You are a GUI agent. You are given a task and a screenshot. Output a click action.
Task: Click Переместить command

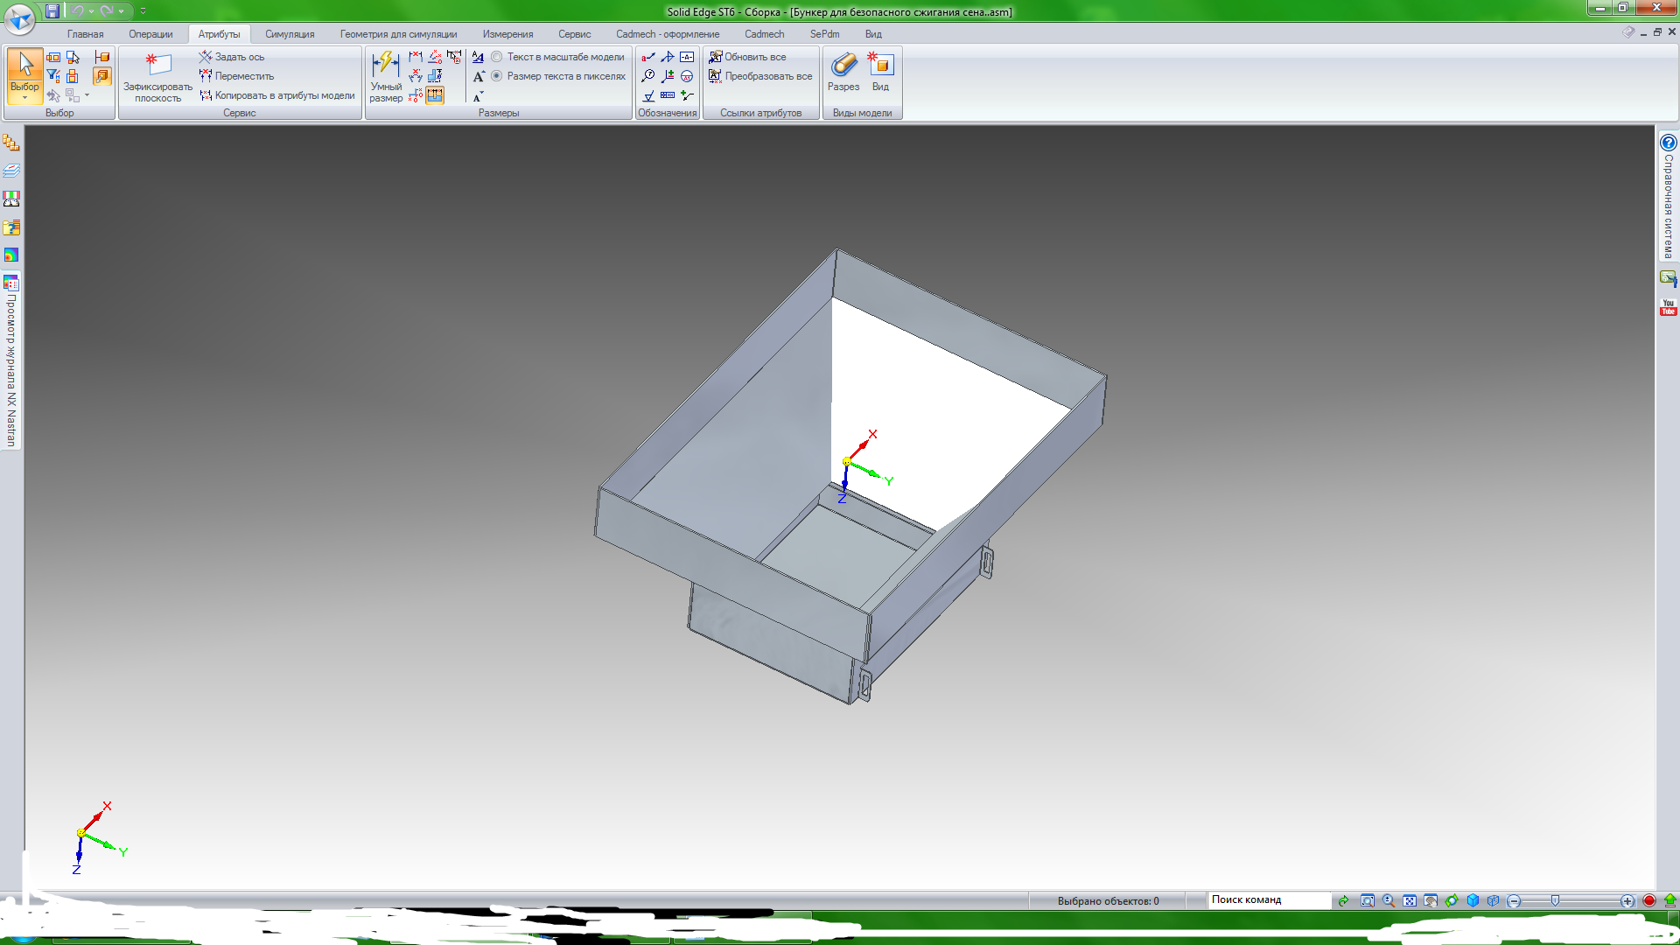(236, 76)
